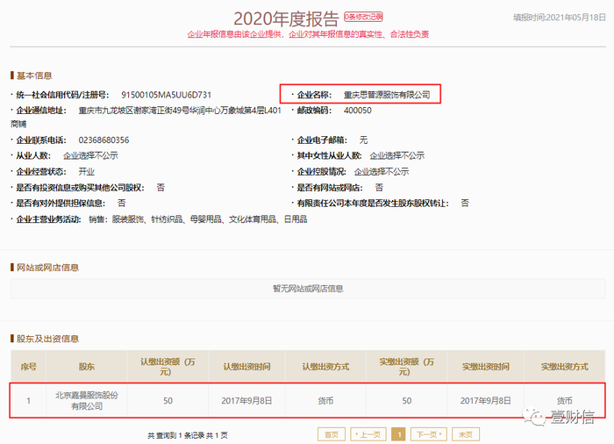
Task: Open the 0条修改记录 badge beside the title
Action: coord(363,17)
